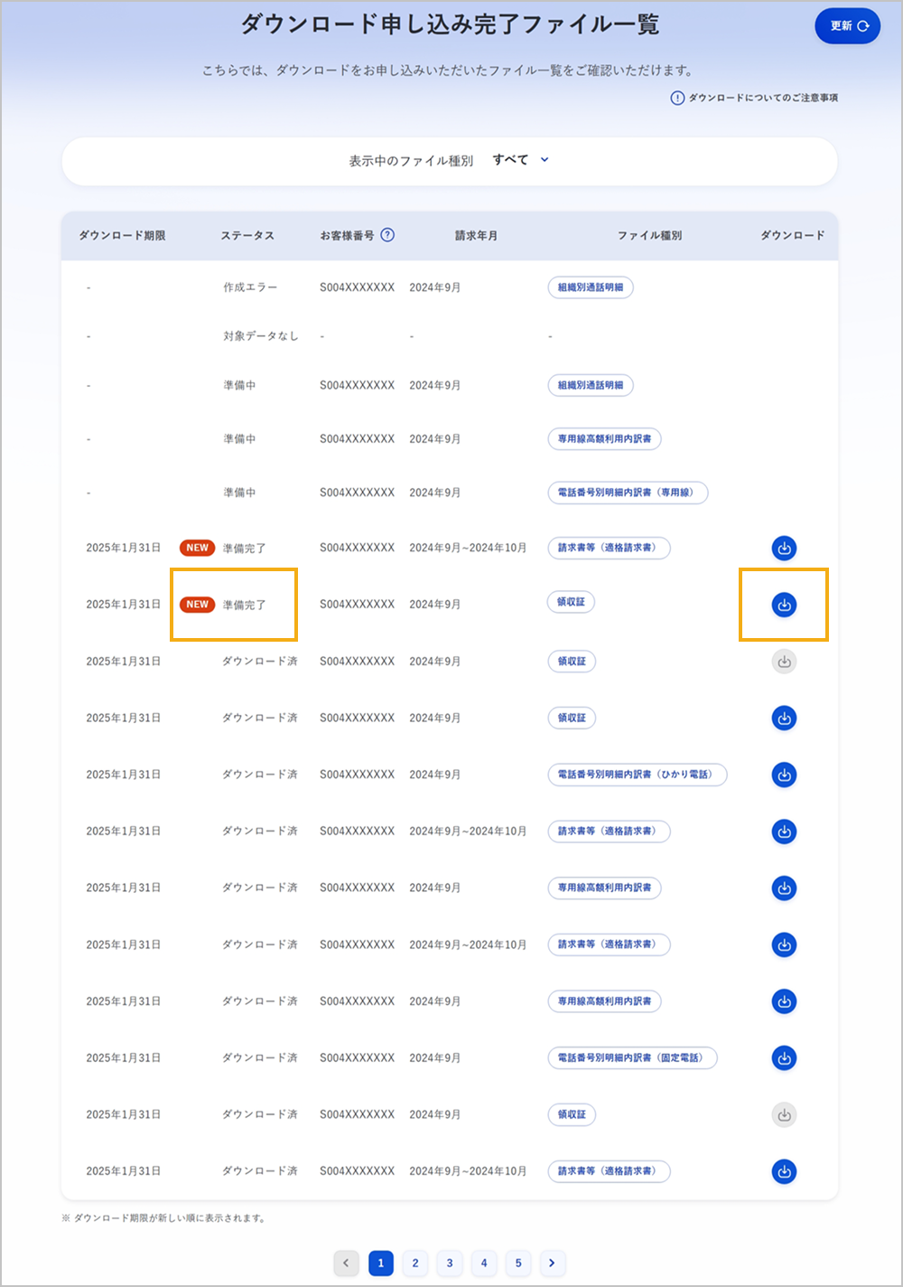Image resolution: width=903 pixels, height=1287 pixels.
Task: Click NEW badge in 請求書等 準備完了 row
Action: pyautogui.click(x=197, y=548)
